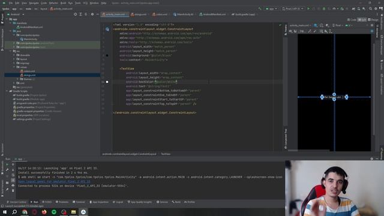384x216 pixels.
Task: Open IDE settings gear icon in toolbar
Action: [x=376, y=8]
